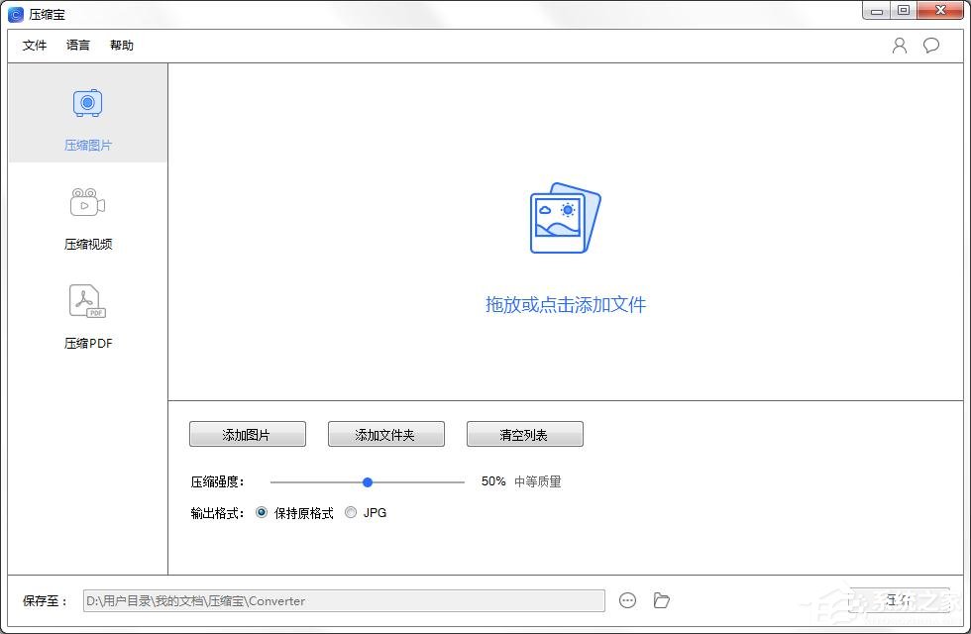Click the 开始 button at bottom right
Image resolution: width=971 pixels, height=634 pixels.
[x=900, y=600]
